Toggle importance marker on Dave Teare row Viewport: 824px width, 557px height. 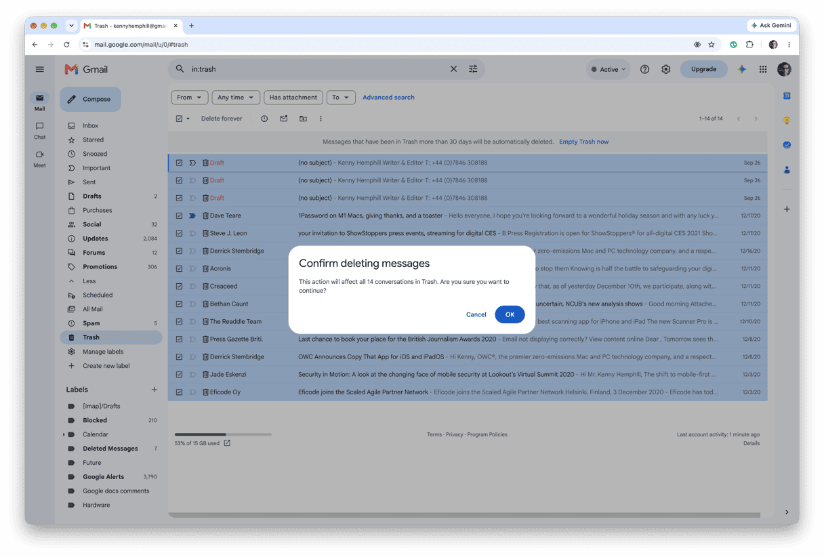tap(192, 215)
